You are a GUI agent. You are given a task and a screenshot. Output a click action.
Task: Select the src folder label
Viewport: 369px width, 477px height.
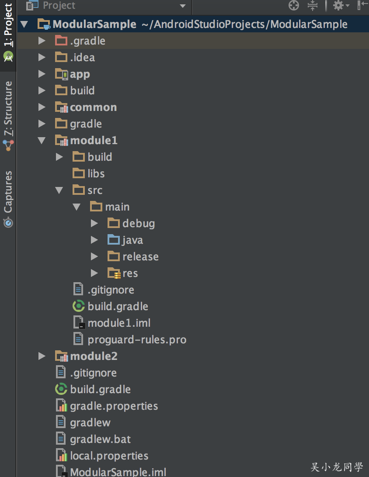[95, 190]
